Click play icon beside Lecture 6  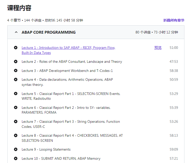tap(16, 107)
